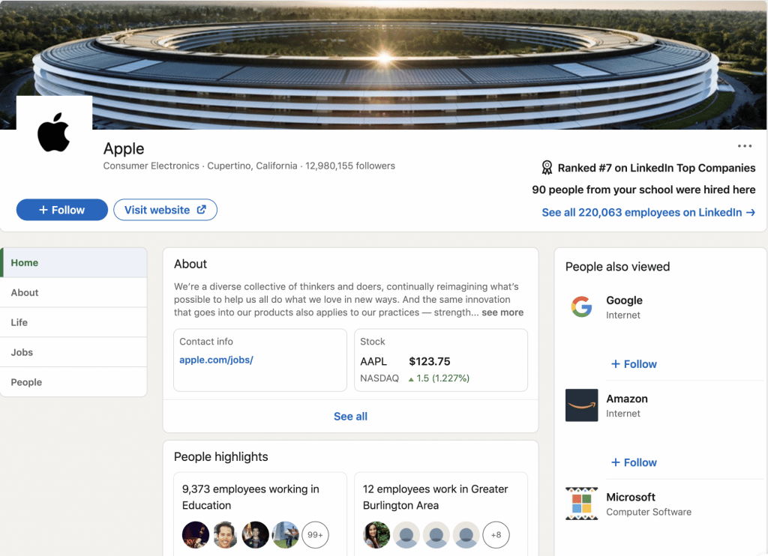Click the woman's avatar under Burlington employees
Image resolution: width=768 pixels, height=556 pixels.
click(x=376, y=535)
